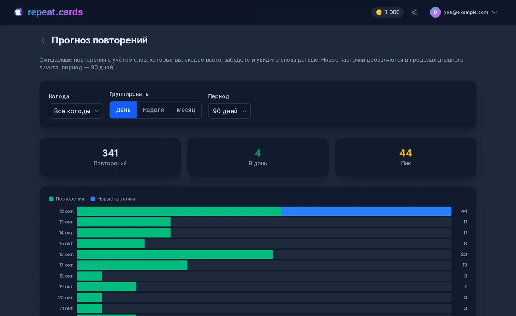Go back using the left arrow
This screenshot has height=316, width=516.
click(43, 40)
